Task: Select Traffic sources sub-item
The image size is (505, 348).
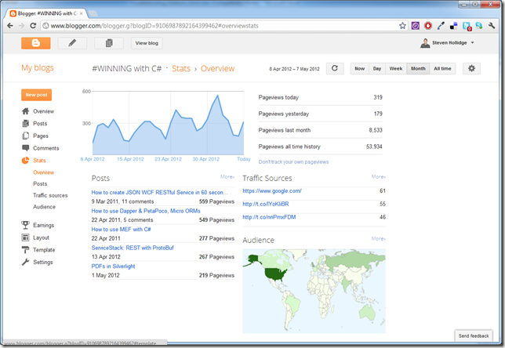Action: click(x=50, y=195)
